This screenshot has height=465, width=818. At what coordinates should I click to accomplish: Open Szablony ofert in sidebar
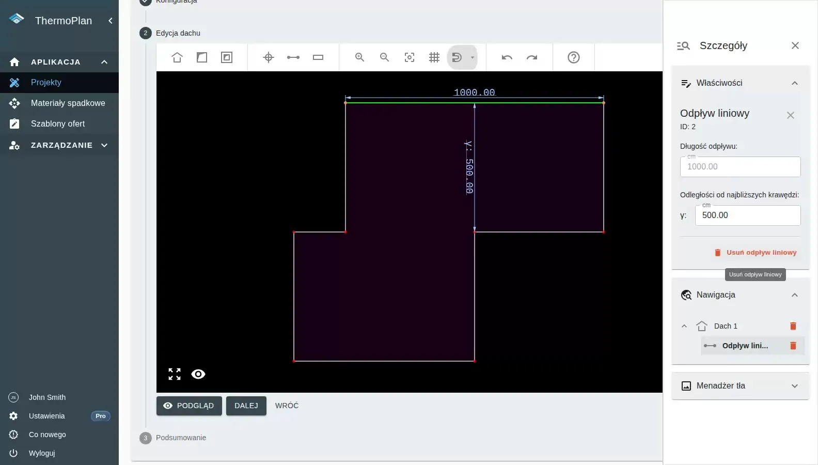pos(59,124)
